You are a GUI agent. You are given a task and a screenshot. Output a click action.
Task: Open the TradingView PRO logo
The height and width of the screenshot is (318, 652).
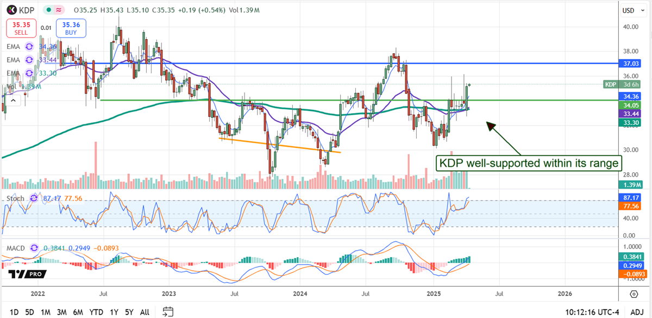pos(28,274)
